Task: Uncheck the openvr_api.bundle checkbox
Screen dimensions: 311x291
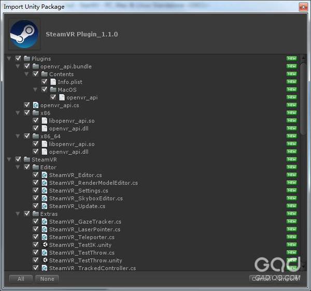Action: point(27,66)
